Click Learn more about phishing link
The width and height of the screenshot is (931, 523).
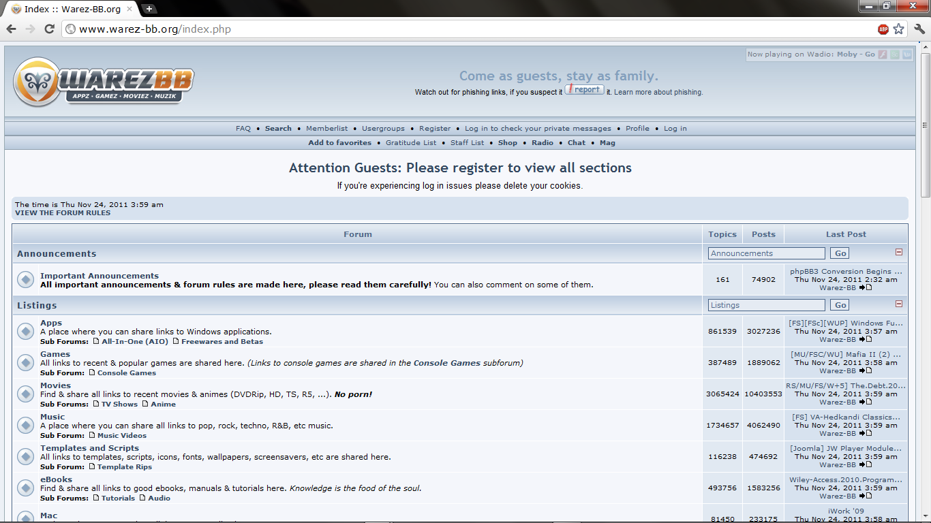(x=658, y=93)
